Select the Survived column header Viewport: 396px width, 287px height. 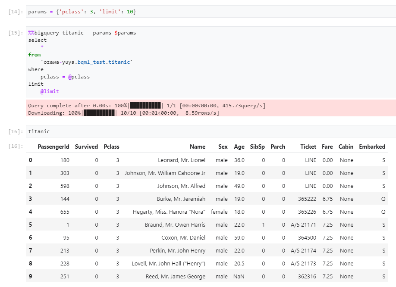(86, 147)
